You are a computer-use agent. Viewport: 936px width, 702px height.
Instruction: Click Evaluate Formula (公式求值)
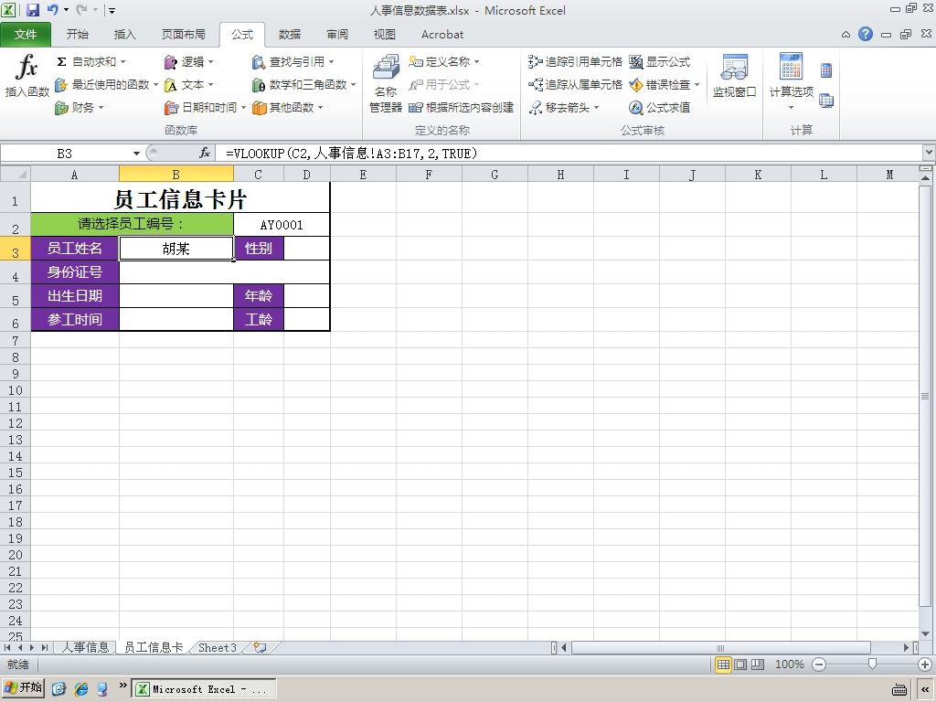pyautogui.click(x=660, y=108)
